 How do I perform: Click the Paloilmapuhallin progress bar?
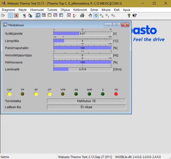pos(82,48)
